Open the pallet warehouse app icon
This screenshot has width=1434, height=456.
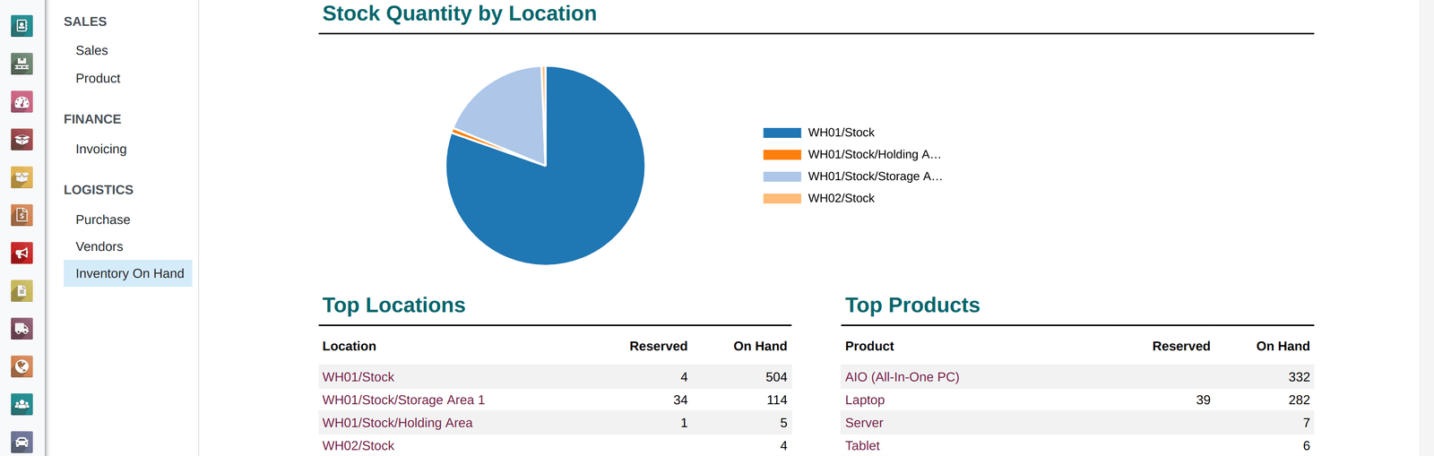(x=22, y=64)
